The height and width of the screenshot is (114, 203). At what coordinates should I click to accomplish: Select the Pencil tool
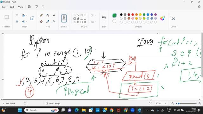pyautogui.click(x=41, y=16)
